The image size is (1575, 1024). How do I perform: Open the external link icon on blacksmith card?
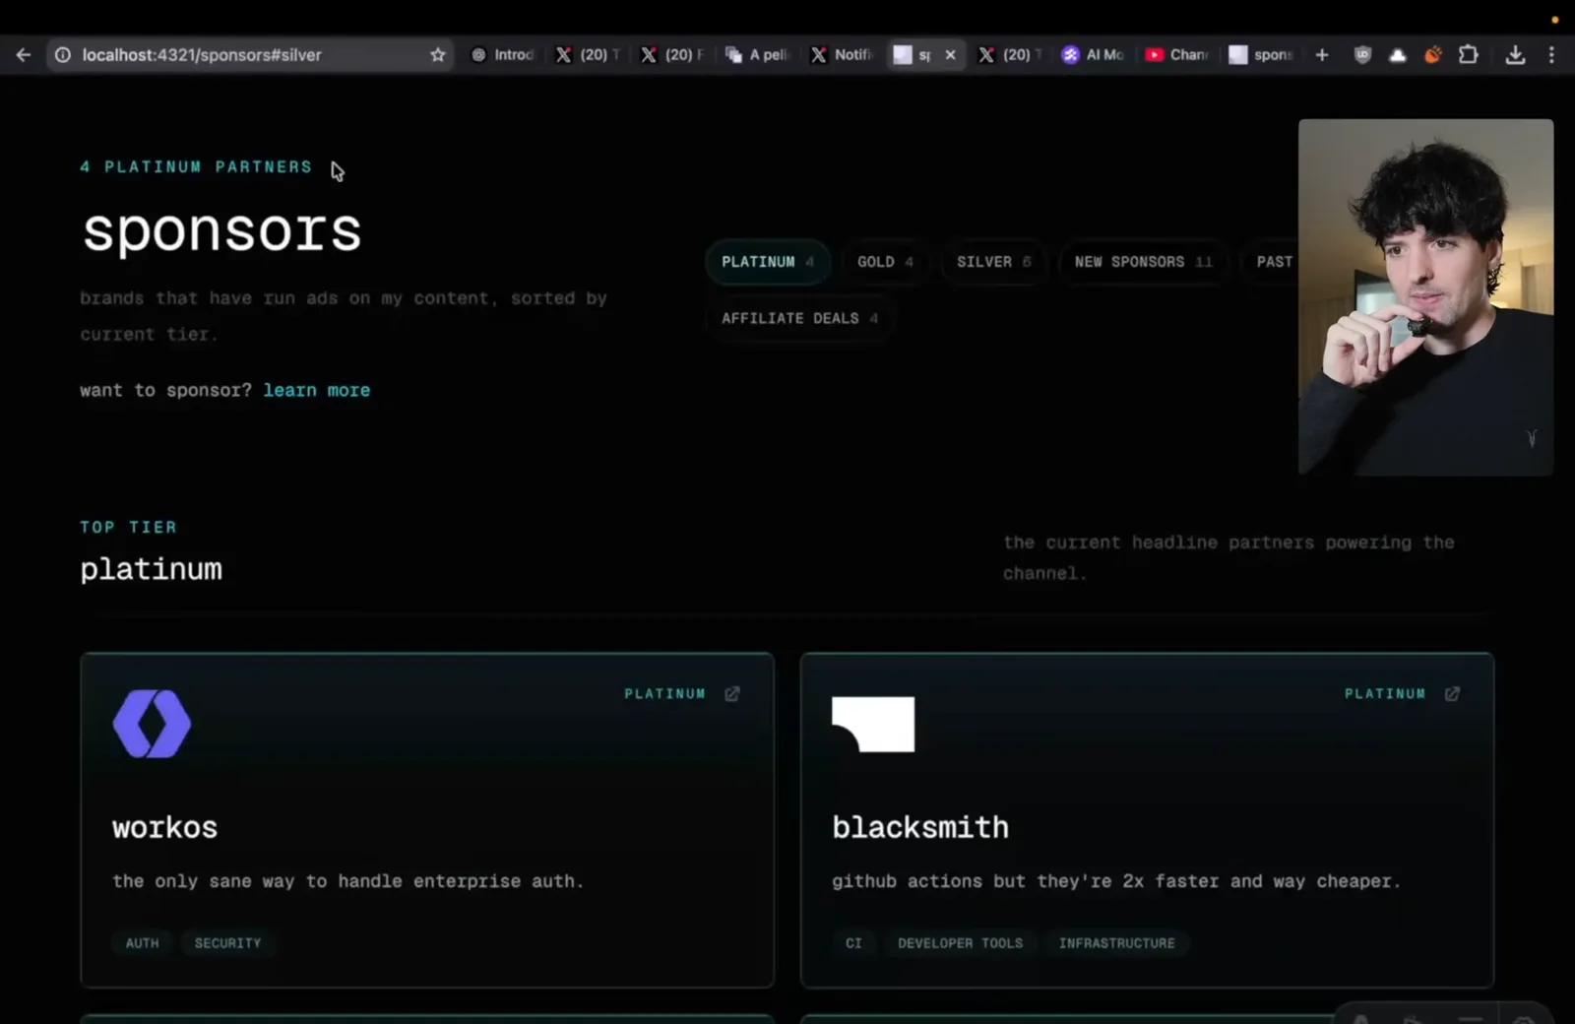(1452, 694)
